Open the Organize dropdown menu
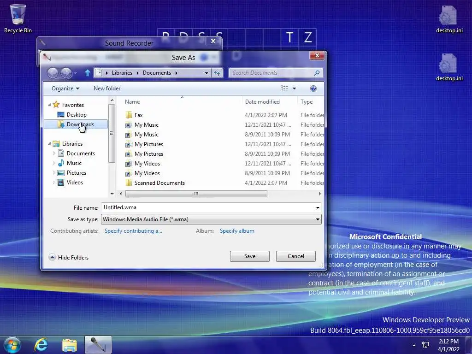The width and height of the screenshot is (472, 354). [x=65, y=88]
